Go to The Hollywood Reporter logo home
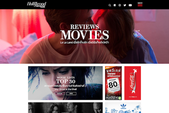The width and height of the screenshot is (169, 113). (x=37, y=5)
